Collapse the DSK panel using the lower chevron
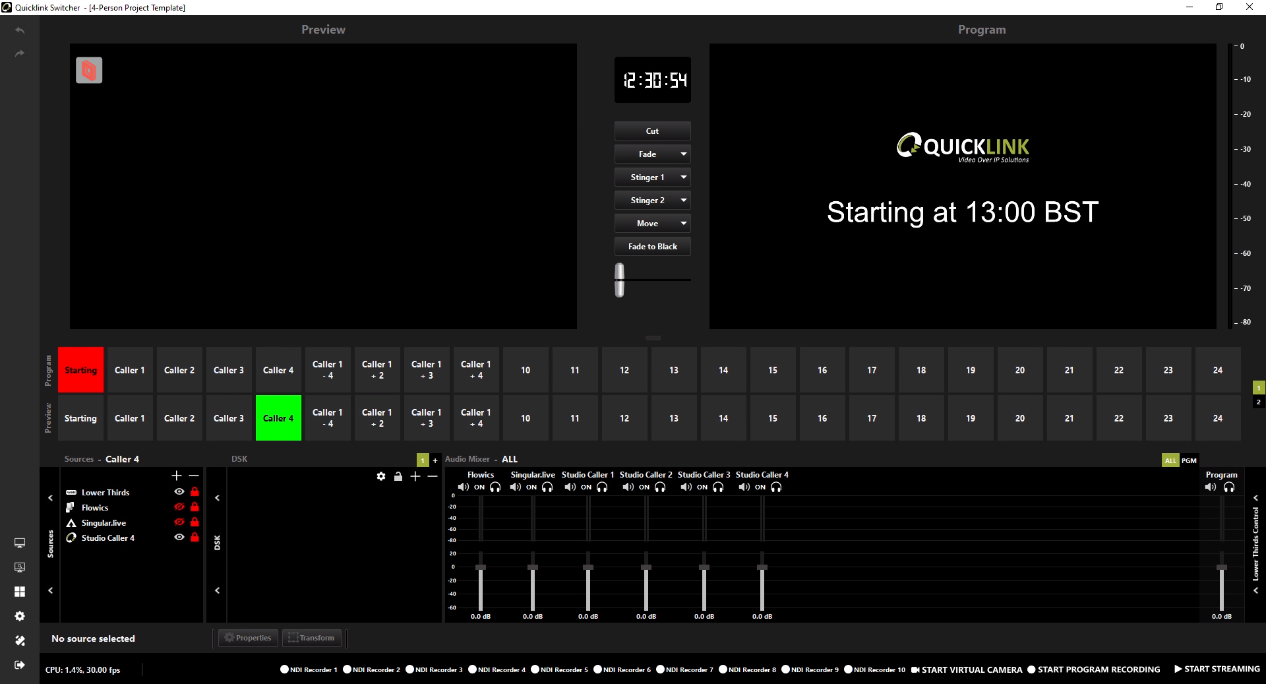1266x684 pixels. coord(217,590)
